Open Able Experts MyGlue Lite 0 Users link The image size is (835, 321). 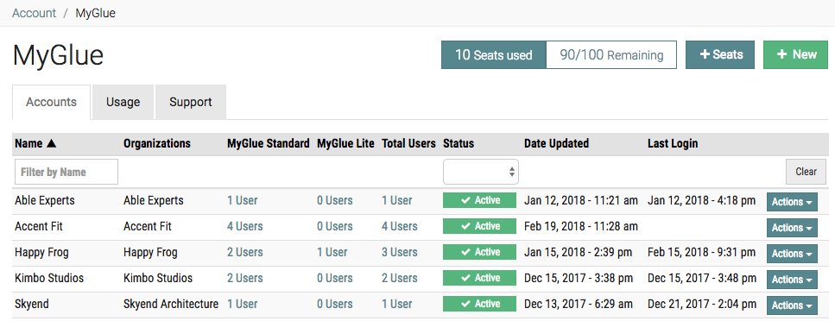(x=335, y=201)
